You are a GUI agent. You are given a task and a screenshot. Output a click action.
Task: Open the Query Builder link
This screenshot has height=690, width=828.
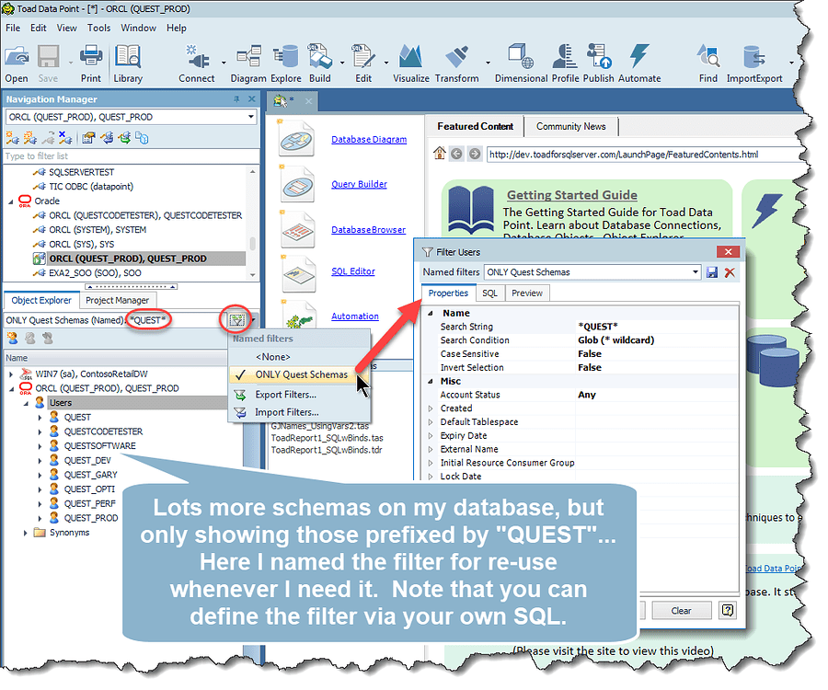[x=358, y=184]
